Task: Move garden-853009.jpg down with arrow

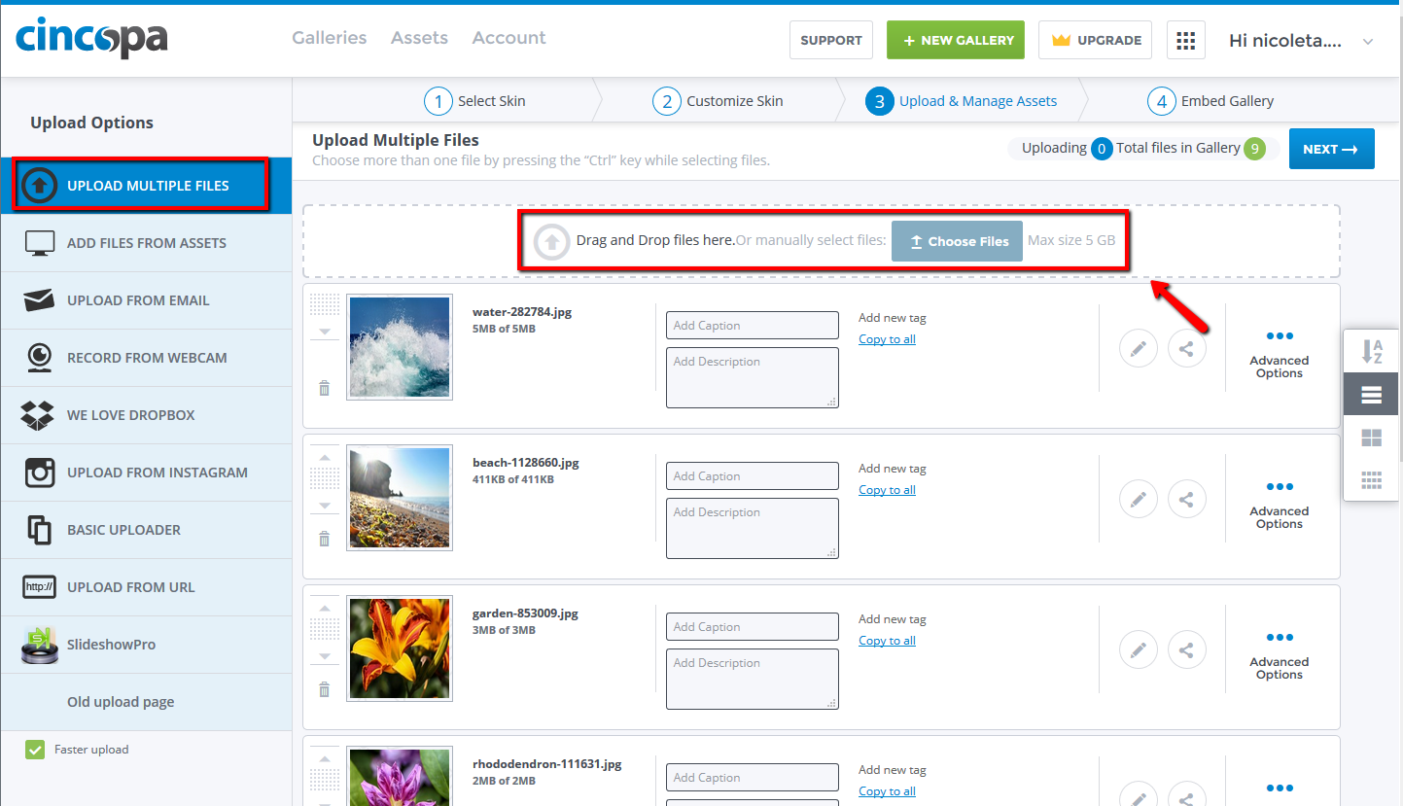Action: click(x=325, y=657)
